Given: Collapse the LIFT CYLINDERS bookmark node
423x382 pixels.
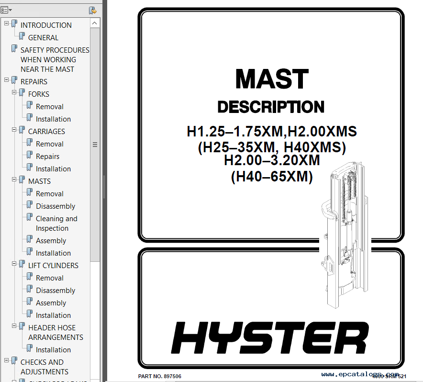Looking at the screenshot, I should coord(14,264).
